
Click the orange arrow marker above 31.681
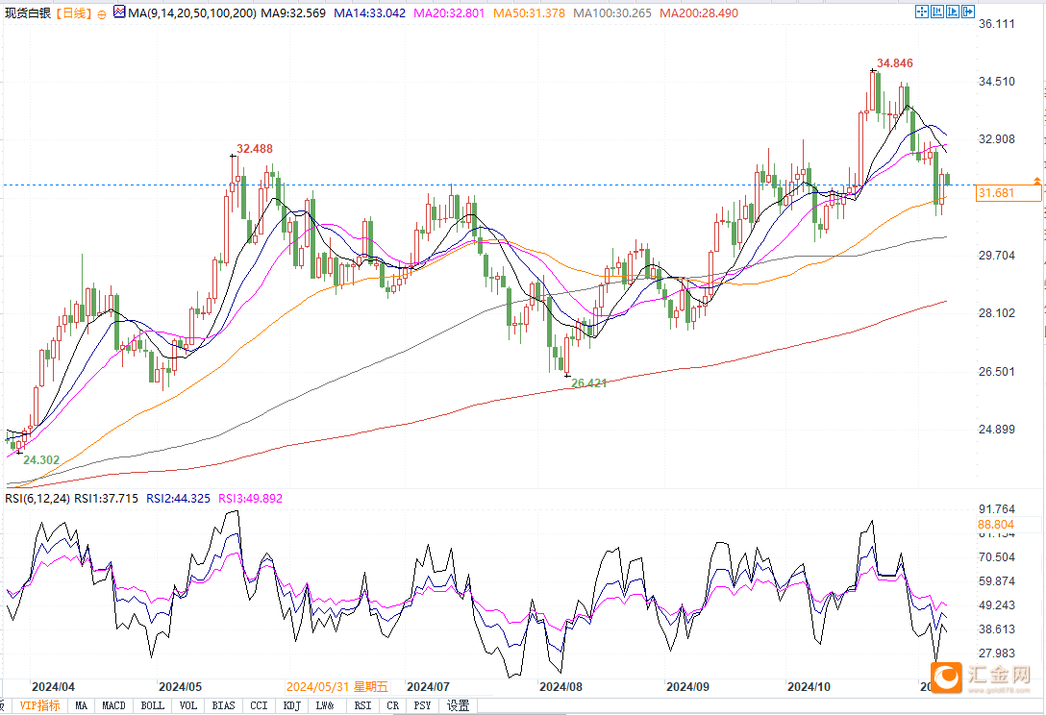pyautogui.click(x=1036, y=181)
